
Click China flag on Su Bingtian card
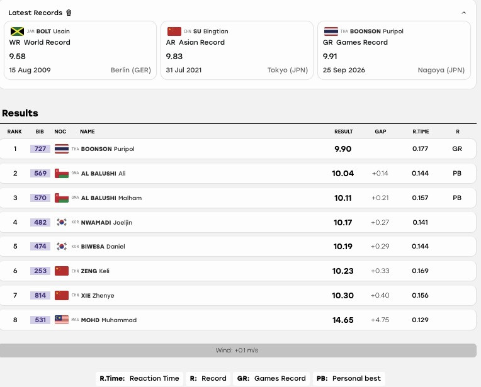174,31
